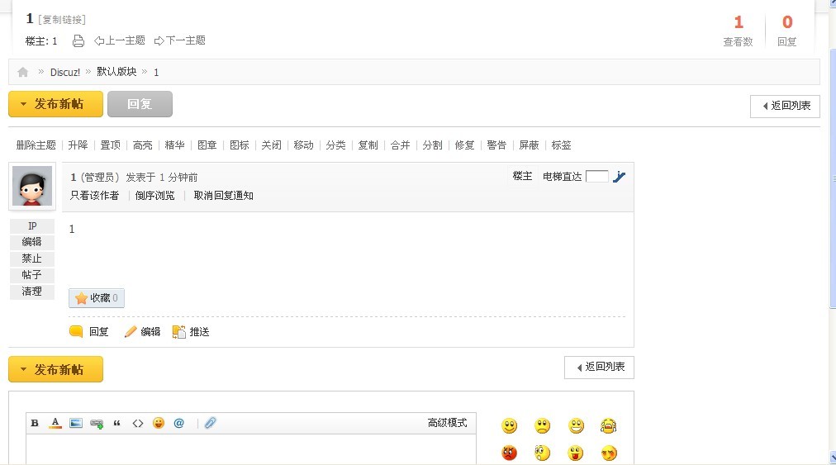836x465 pixels.
Task: Click the printer icon
Action: (x=78, y=41)
